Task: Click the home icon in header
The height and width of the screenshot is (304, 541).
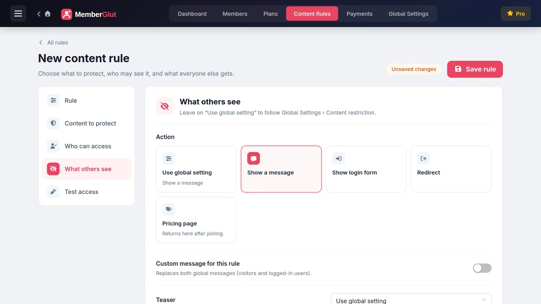Action: coord(48,14)
